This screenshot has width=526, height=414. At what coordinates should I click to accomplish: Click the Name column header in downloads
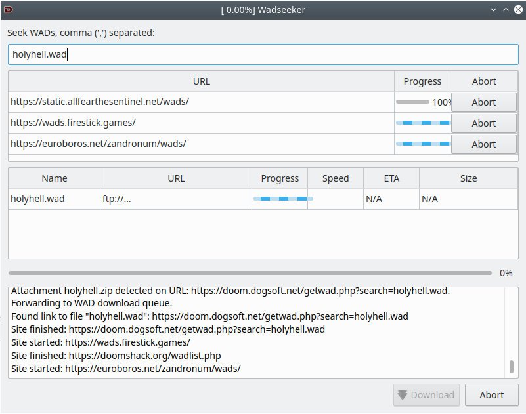pos(55,178)
